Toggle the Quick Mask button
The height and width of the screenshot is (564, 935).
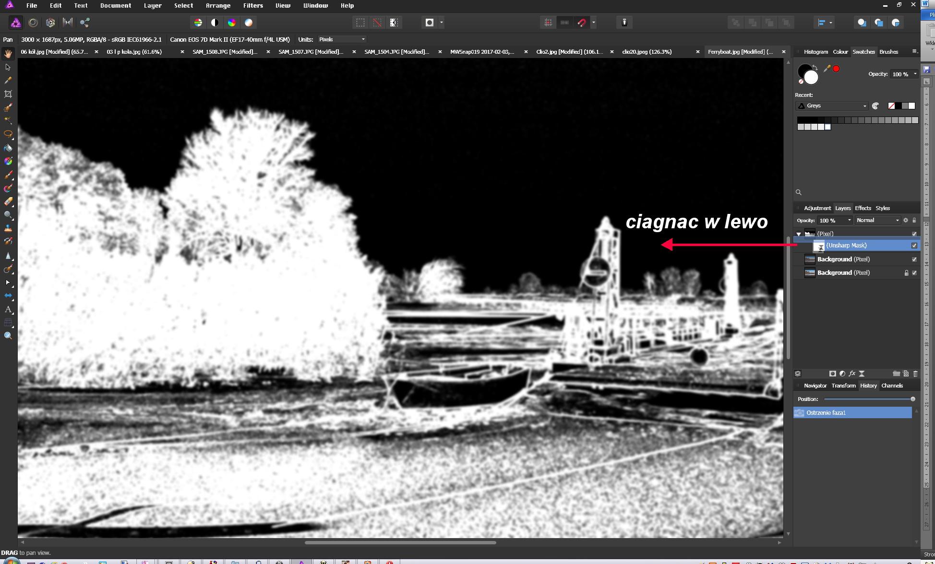click(x=430, y=23)
